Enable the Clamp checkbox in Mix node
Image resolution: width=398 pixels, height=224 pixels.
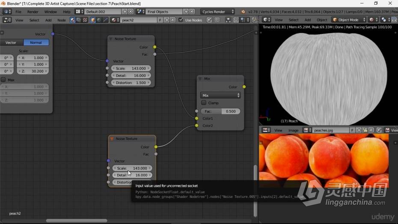click(x=204, y=103)
